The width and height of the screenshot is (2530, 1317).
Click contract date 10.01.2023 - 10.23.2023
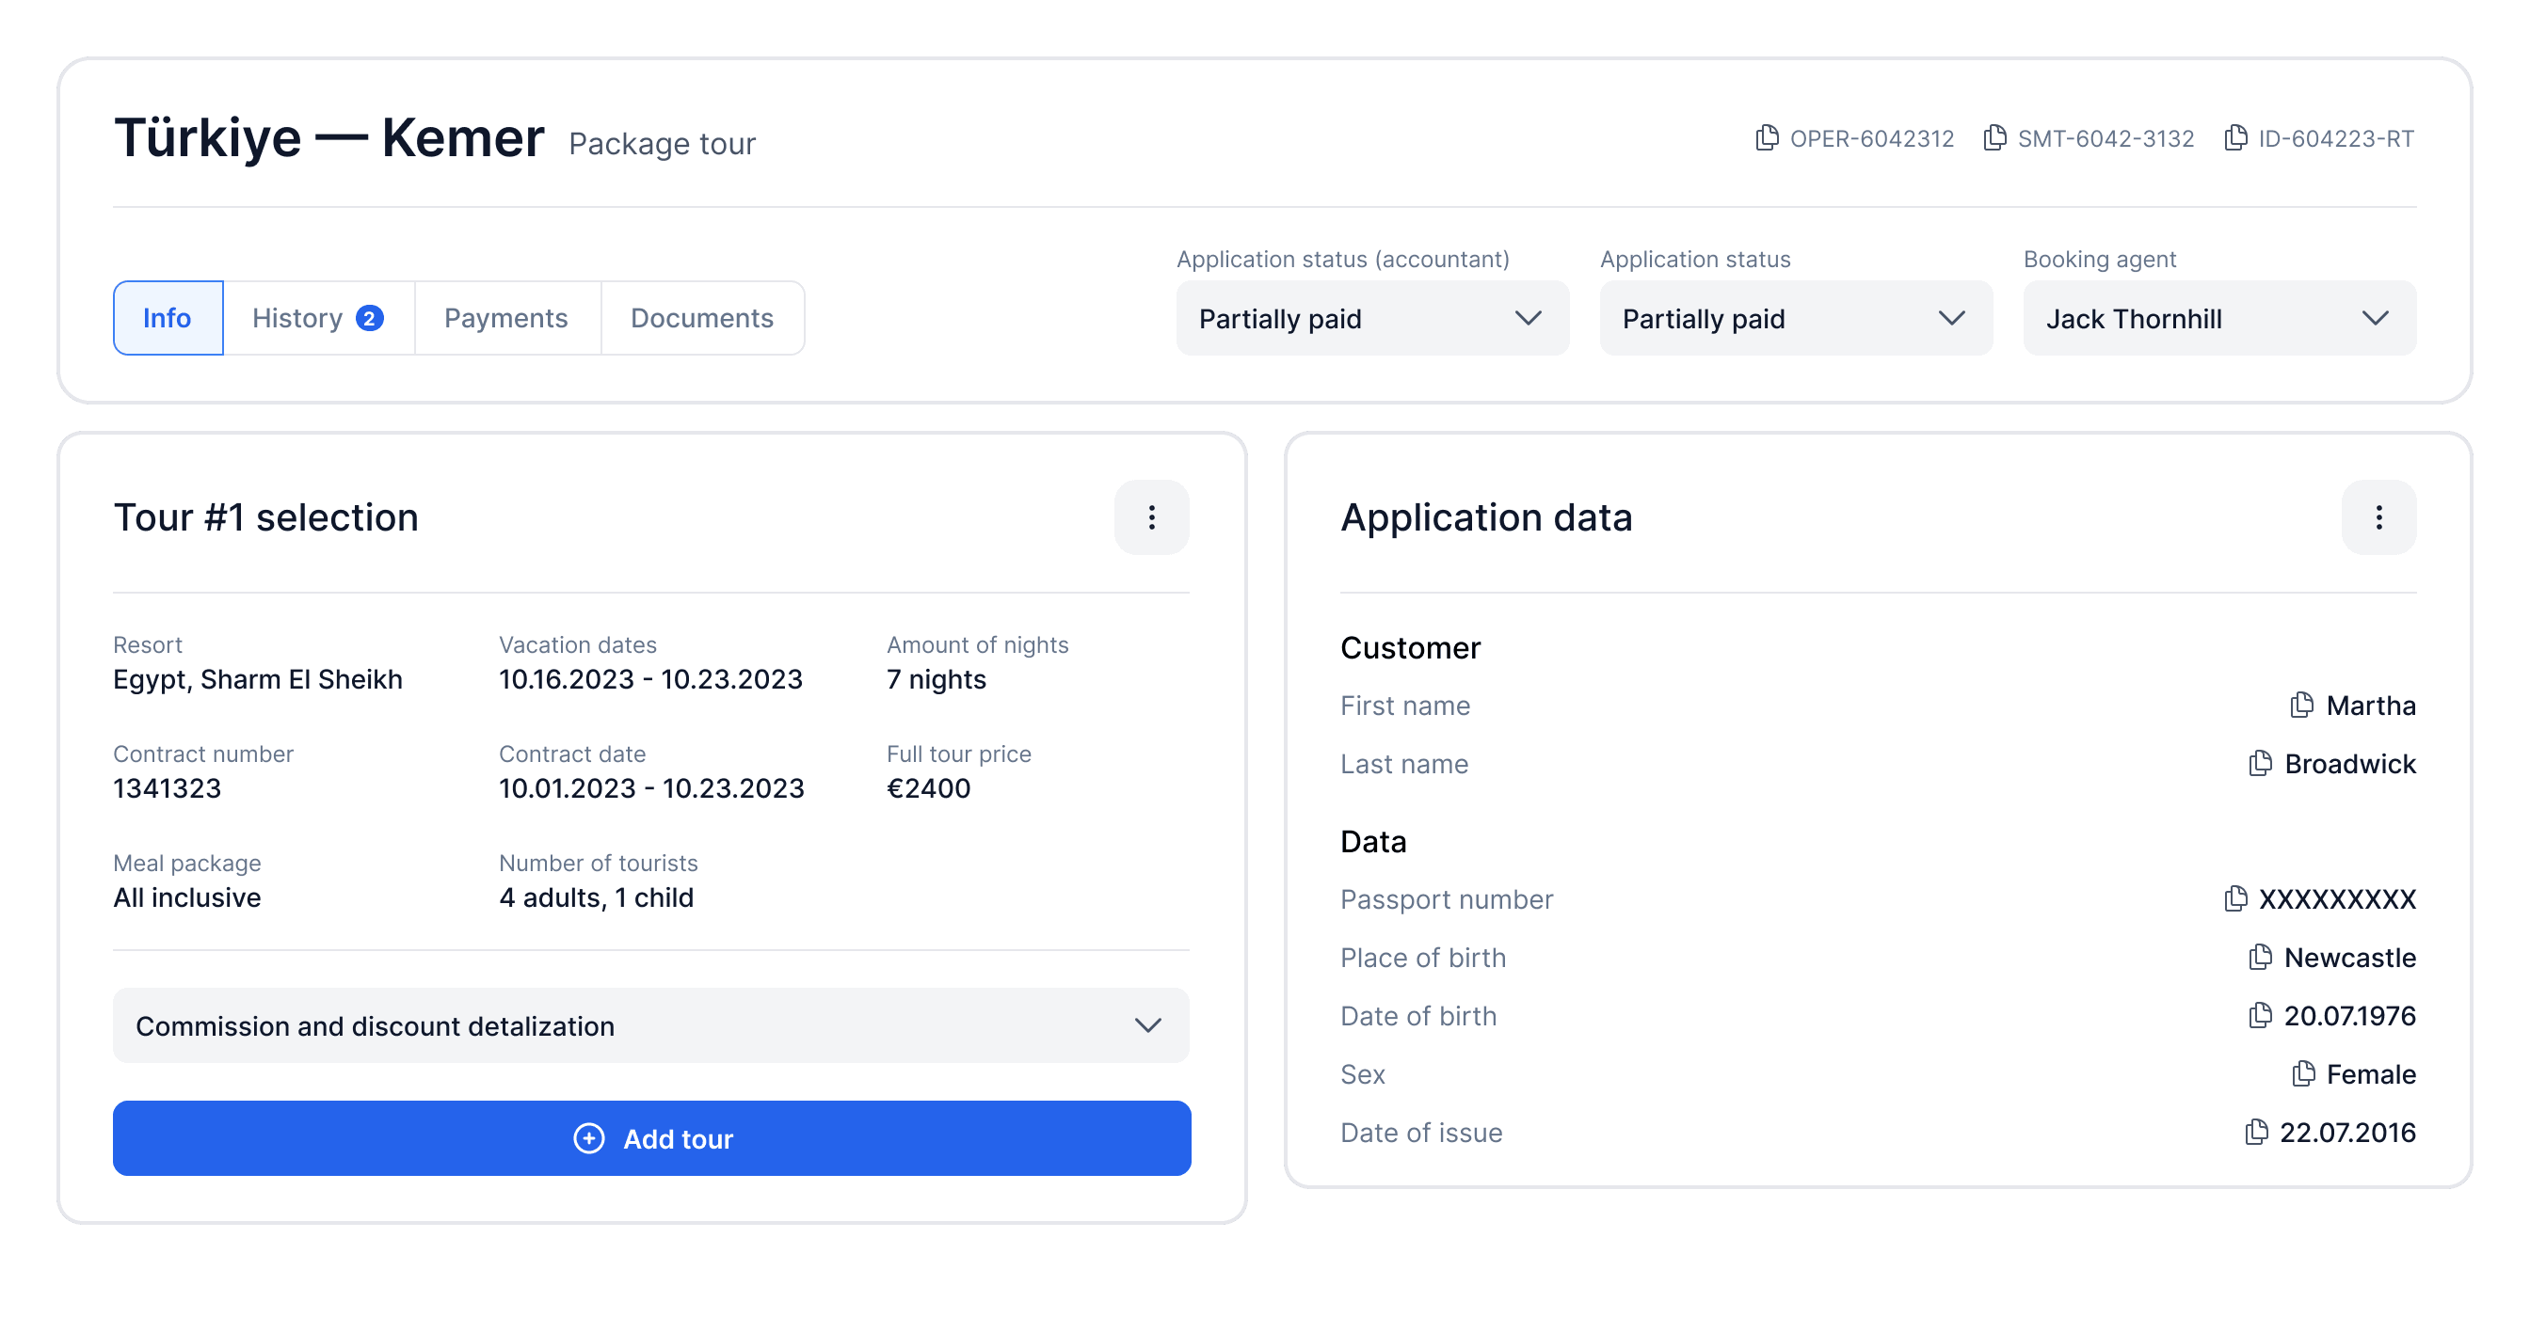point(651,788)
